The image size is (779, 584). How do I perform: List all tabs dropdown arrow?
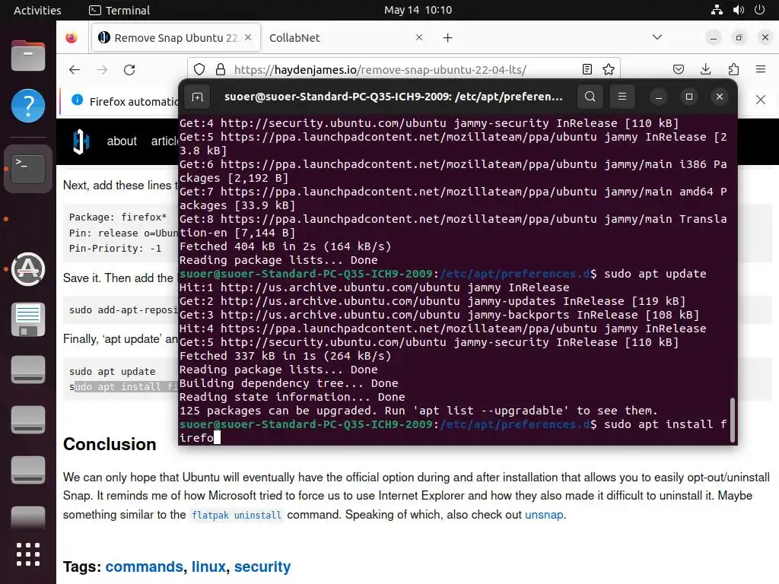pyautogui.click(x=657, y=37)
